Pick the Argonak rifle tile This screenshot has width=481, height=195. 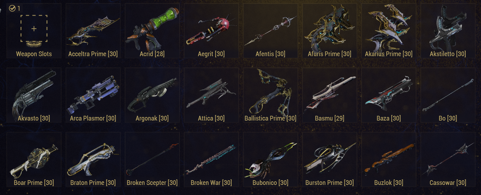[152, 95]
